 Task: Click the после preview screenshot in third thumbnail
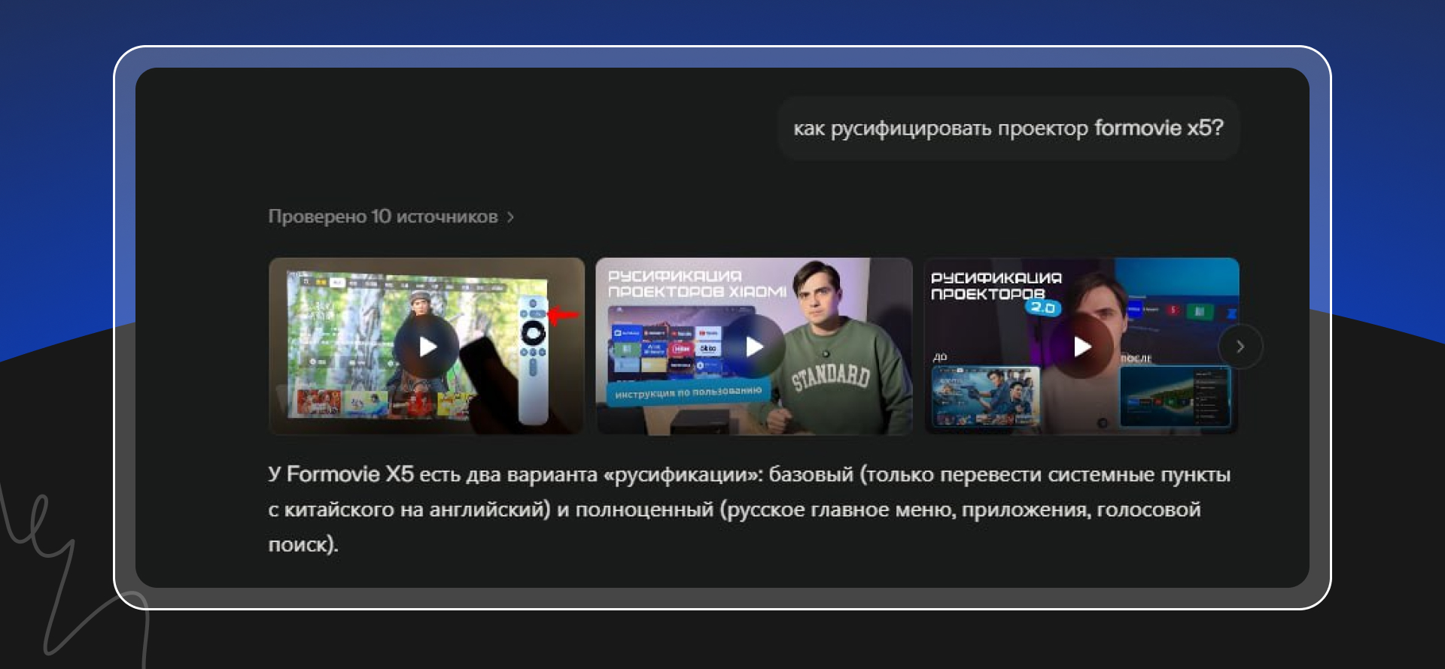(x=1174, y=396)
